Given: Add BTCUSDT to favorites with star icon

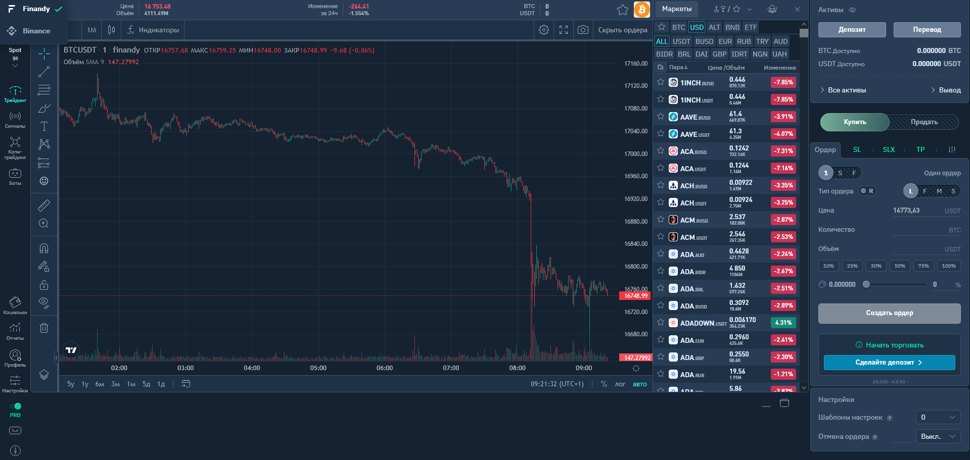Looking at the screenshot, I should [623, 10].
